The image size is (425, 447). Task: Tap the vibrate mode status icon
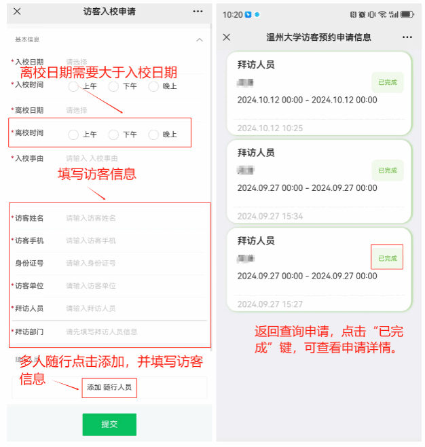[372, 14]
